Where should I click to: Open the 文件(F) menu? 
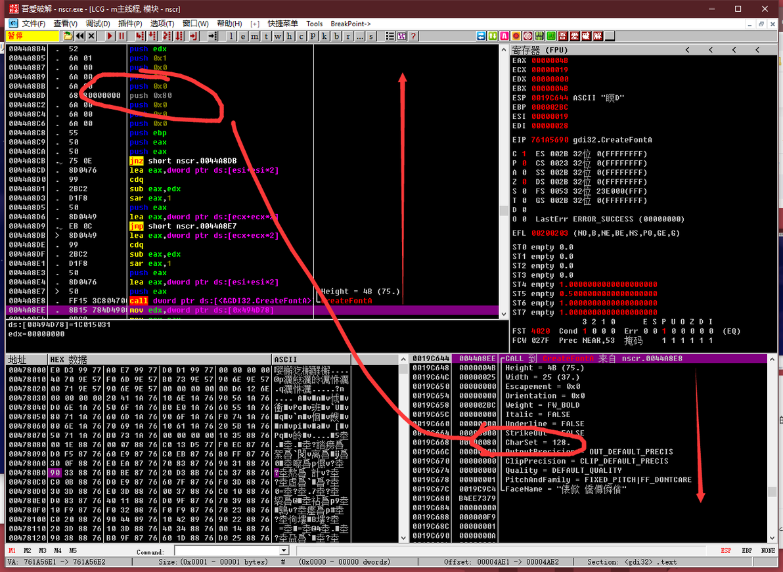pos(34,24)
